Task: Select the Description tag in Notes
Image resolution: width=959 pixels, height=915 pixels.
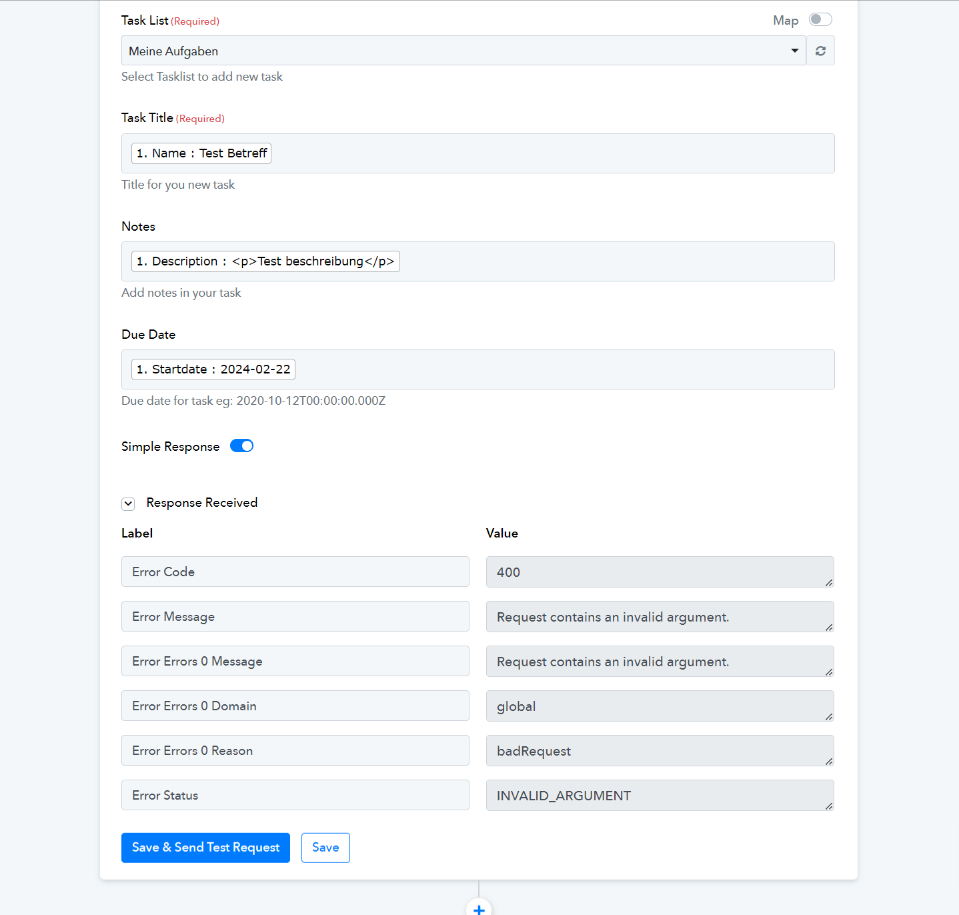Action: (265, 261)
